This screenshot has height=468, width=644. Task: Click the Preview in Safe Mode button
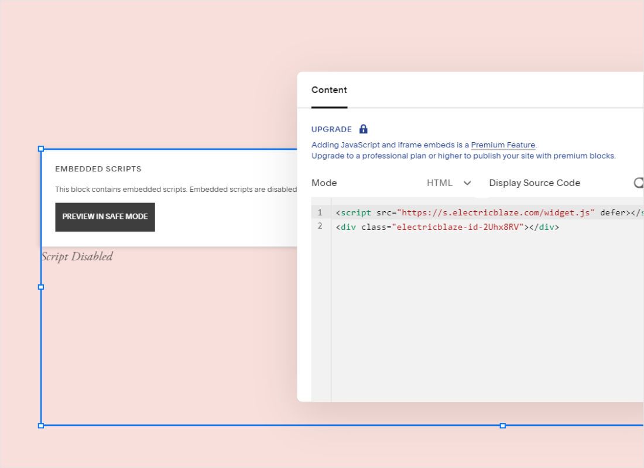(105, 217)
